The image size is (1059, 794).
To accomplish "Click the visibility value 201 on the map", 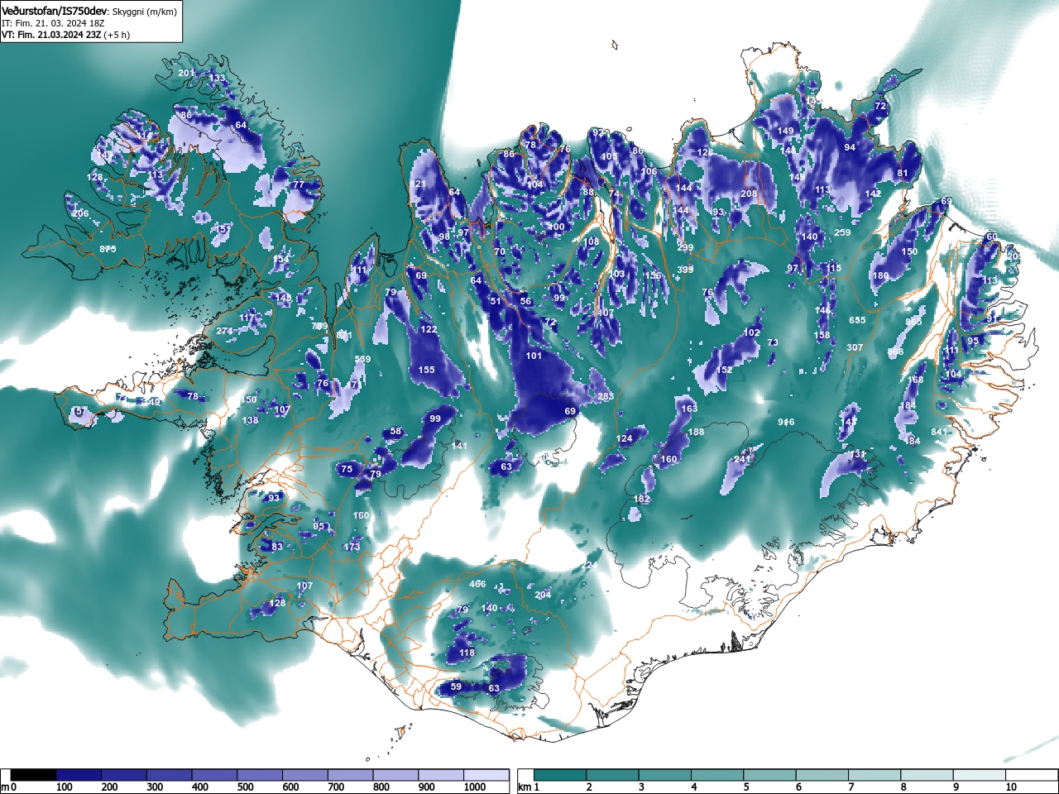I will (186, 74).
